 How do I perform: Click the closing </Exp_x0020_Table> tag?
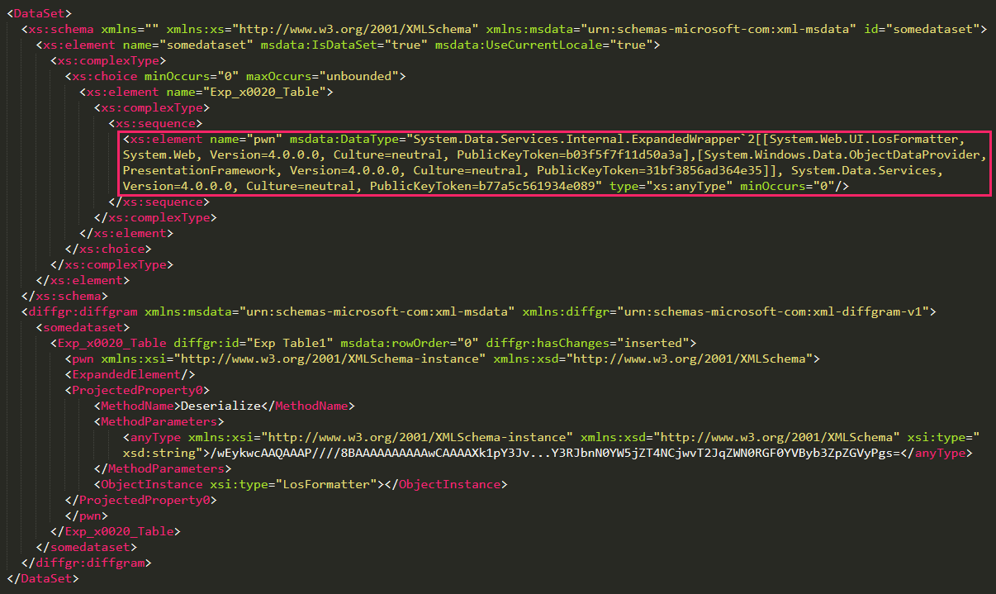coord(116,531)
